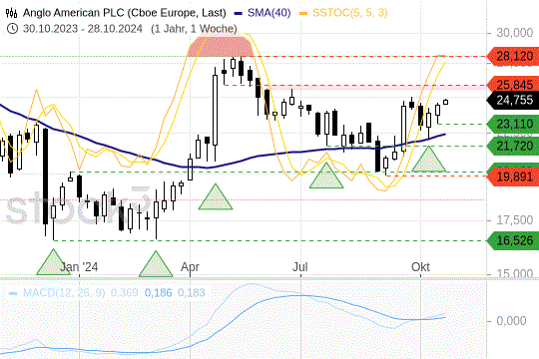Viewport: 539px width, 359px height.
Task: Click the 'Okt' time axis label
Action: click(420, 267)
